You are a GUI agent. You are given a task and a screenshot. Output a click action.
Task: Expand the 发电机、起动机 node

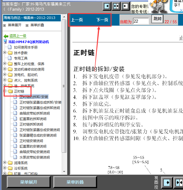[x=5, y=75]
